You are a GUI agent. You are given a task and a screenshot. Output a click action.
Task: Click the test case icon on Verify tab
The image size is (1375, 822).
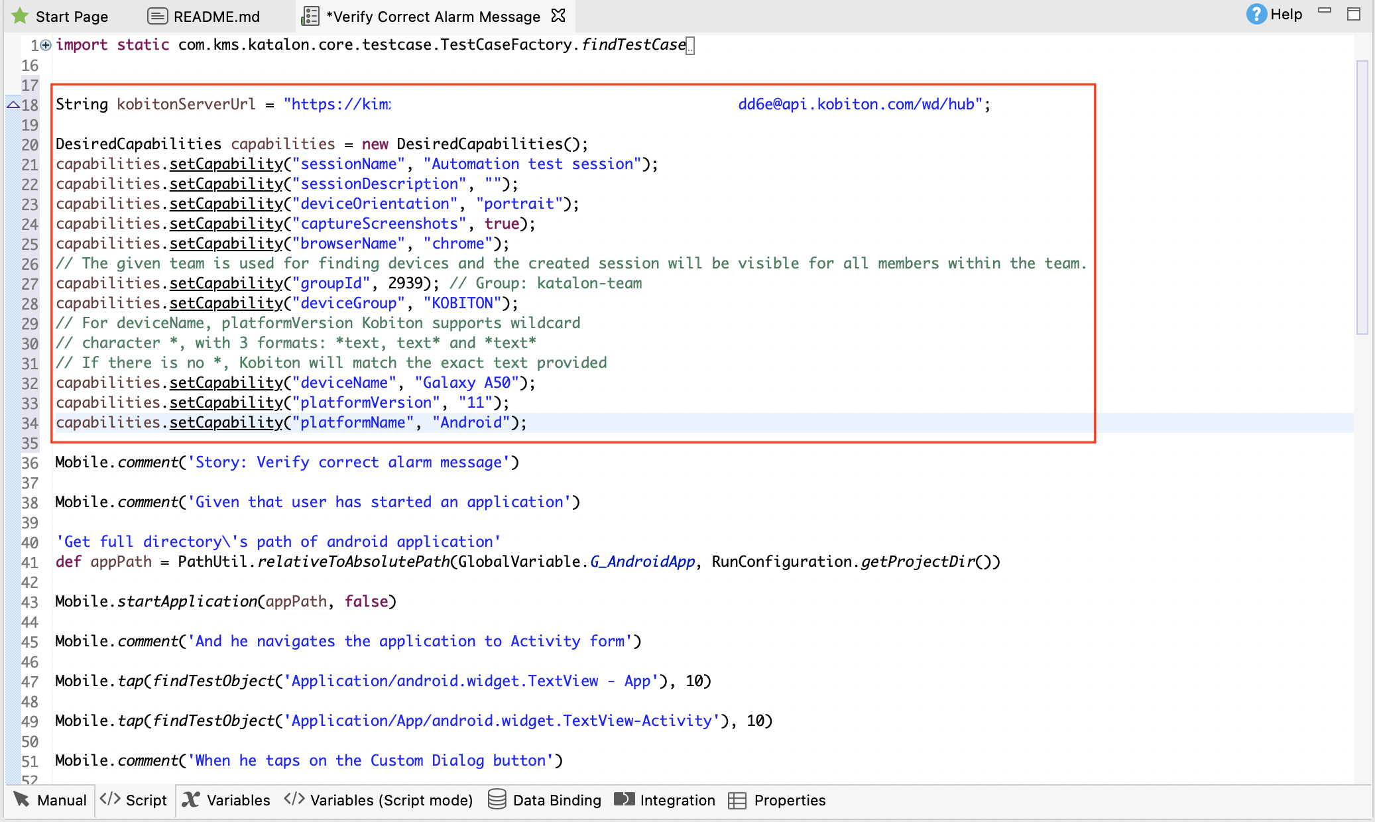[310, 16]
